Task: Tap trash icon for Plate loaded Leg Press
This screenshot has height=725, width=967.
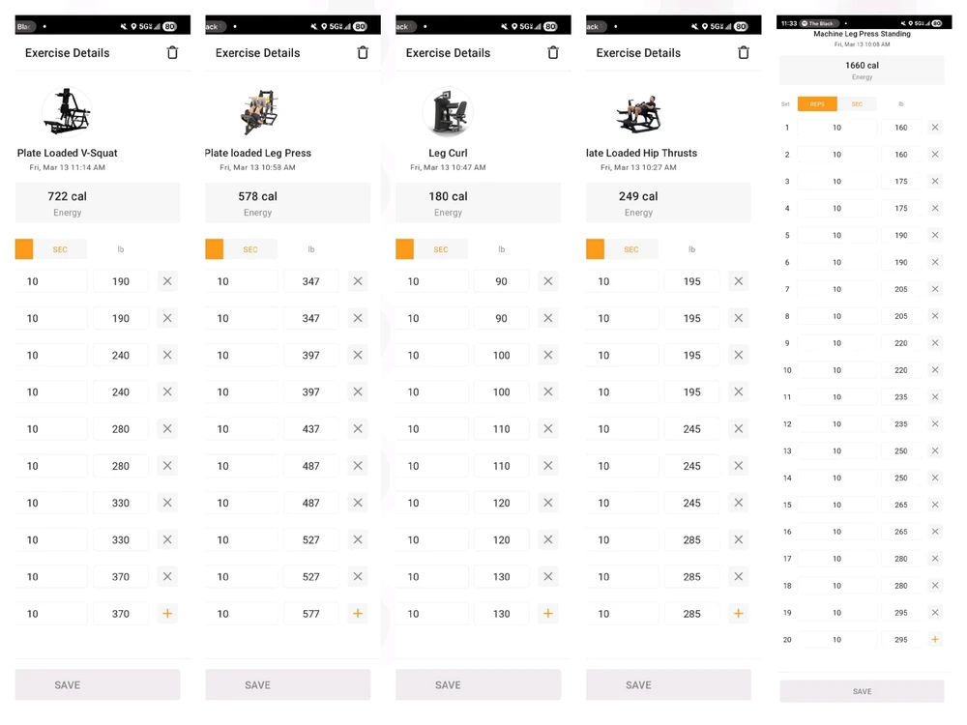Action: click(x=363, y=53)
